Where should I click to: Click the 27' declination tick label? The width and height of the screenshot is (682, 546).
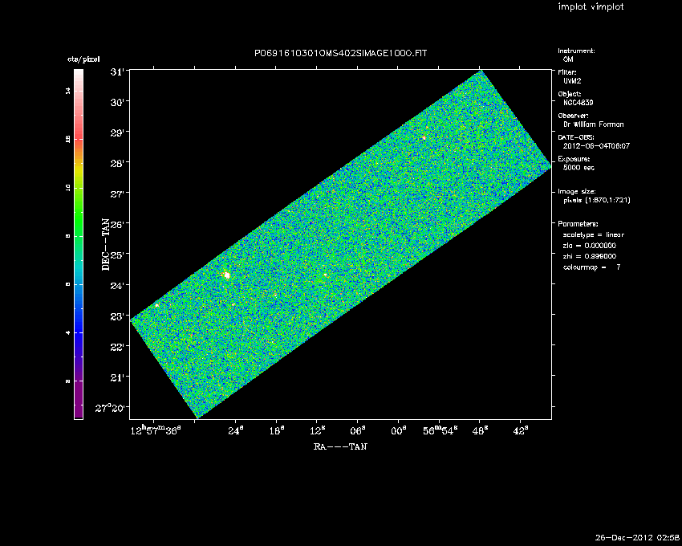point(118,194)
